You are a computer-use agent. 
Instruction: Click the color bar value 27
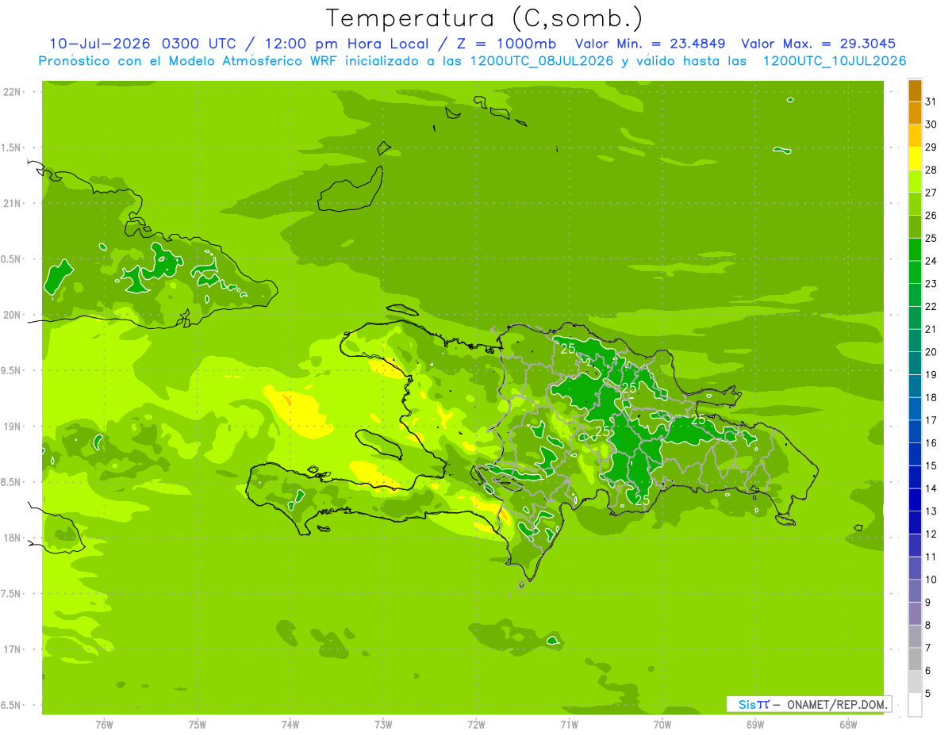tap(931, 193)
